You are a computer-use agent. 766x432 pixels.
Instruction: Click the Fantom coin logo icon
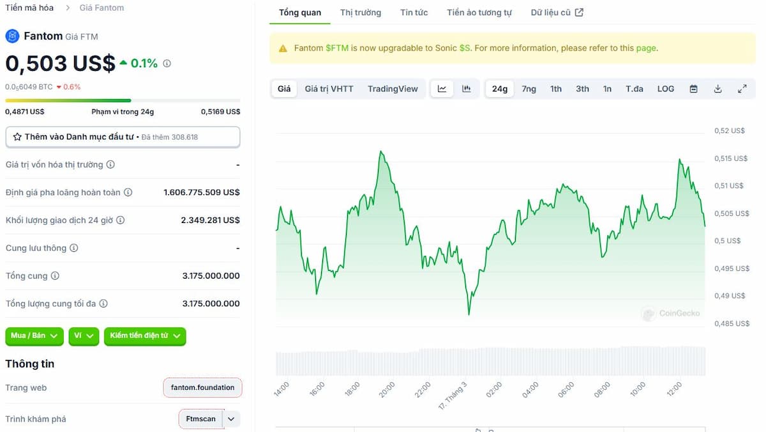(x=12, y=36)
